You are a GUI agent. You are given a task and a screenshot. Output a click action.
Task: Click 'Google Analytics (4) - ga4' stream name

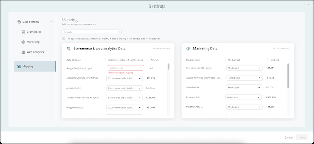79,68
